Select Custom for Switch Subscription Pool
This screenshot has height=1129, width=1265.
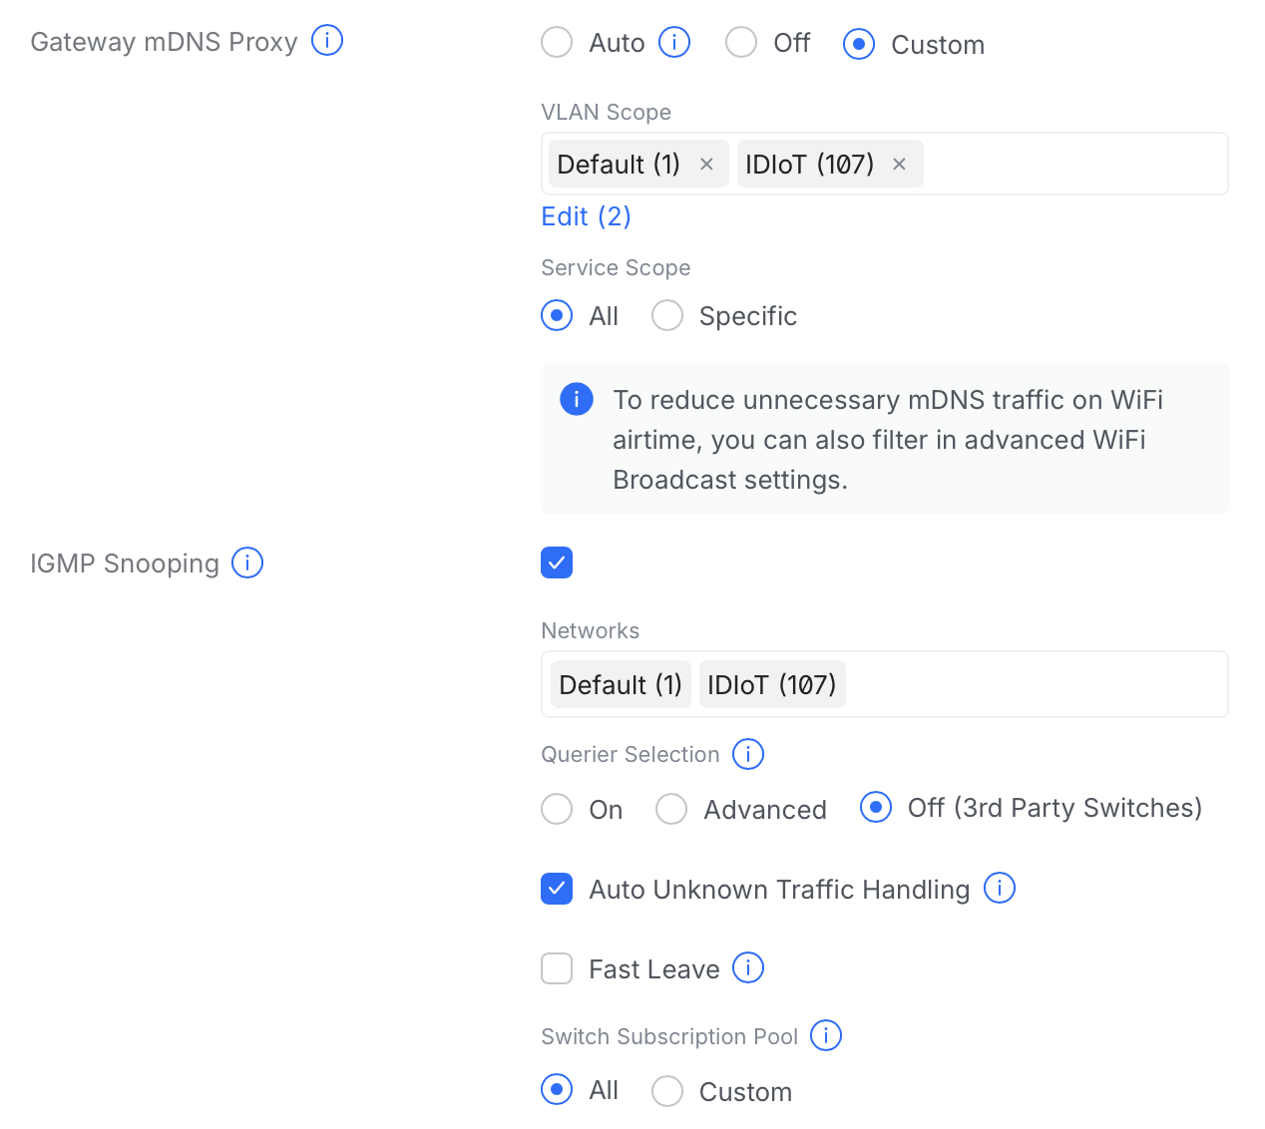click(x=667, y=1091)
